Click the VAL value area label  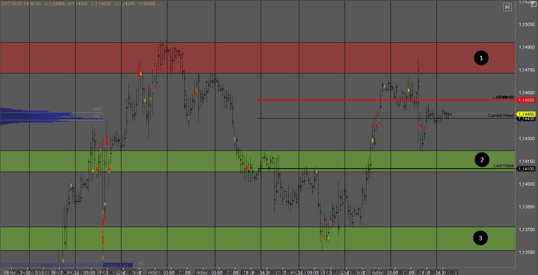click(x=97, y=116)
